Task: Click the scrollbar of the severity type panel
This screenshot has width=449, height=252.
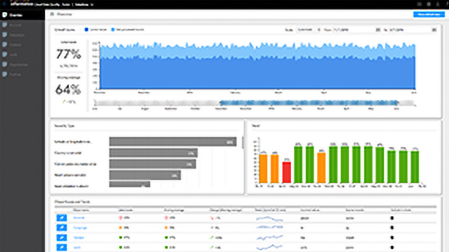Action: pyautogui.click(x=243, y=142)
